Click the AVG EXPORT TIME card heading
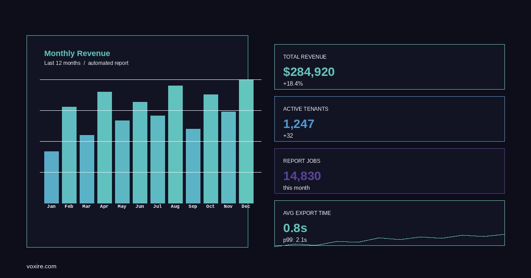The height and width of the screenshot is (278, 531). pyautogui.click(x=307, y=213)
